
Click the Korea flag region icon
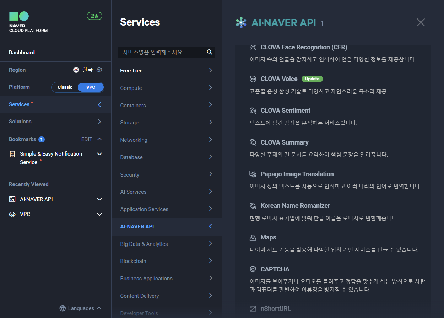[76, 70]
